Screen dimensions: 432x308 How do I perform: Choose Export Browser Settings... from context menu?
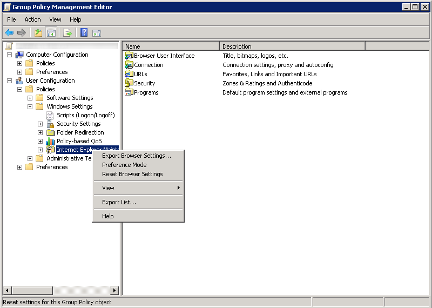[138, 156]
